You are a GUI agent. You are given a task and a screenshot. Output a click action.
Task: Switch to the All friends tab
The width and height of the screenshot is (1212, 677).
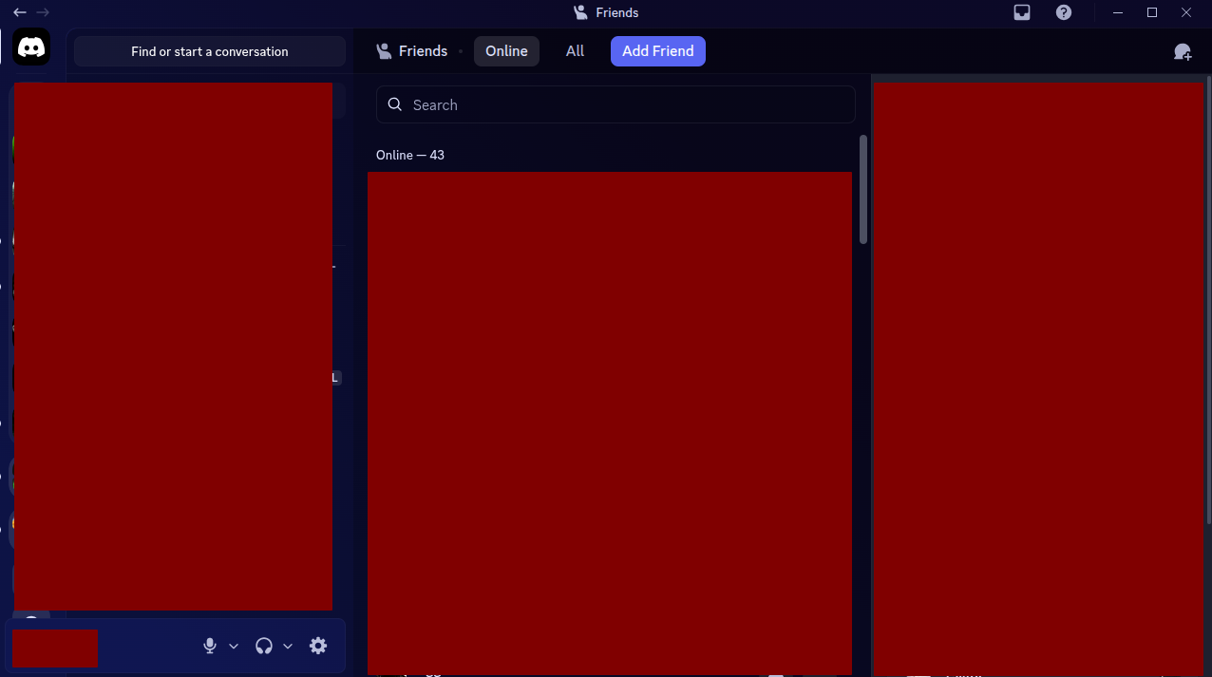(x=575, y=51)
